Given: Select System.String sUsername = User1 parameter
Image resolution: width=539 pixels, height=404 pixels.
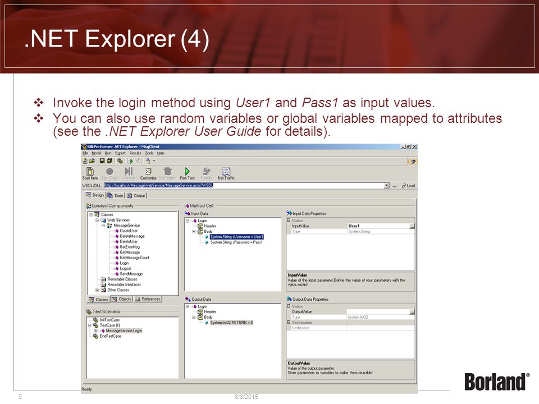Looking at the screenshot, I should tap(237, 237).
